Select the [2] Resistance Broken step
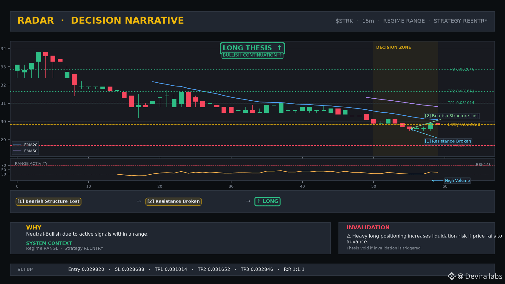 pyautogui.click(x=173, y=201)
